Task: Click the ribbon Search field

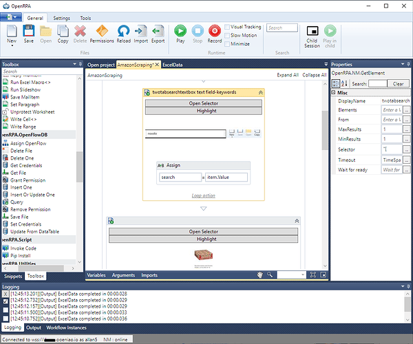Action: (282, 28)
